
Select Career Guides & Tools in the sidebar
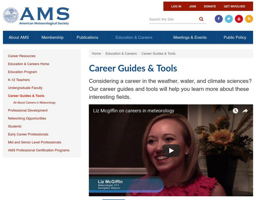tap(26, 96)
